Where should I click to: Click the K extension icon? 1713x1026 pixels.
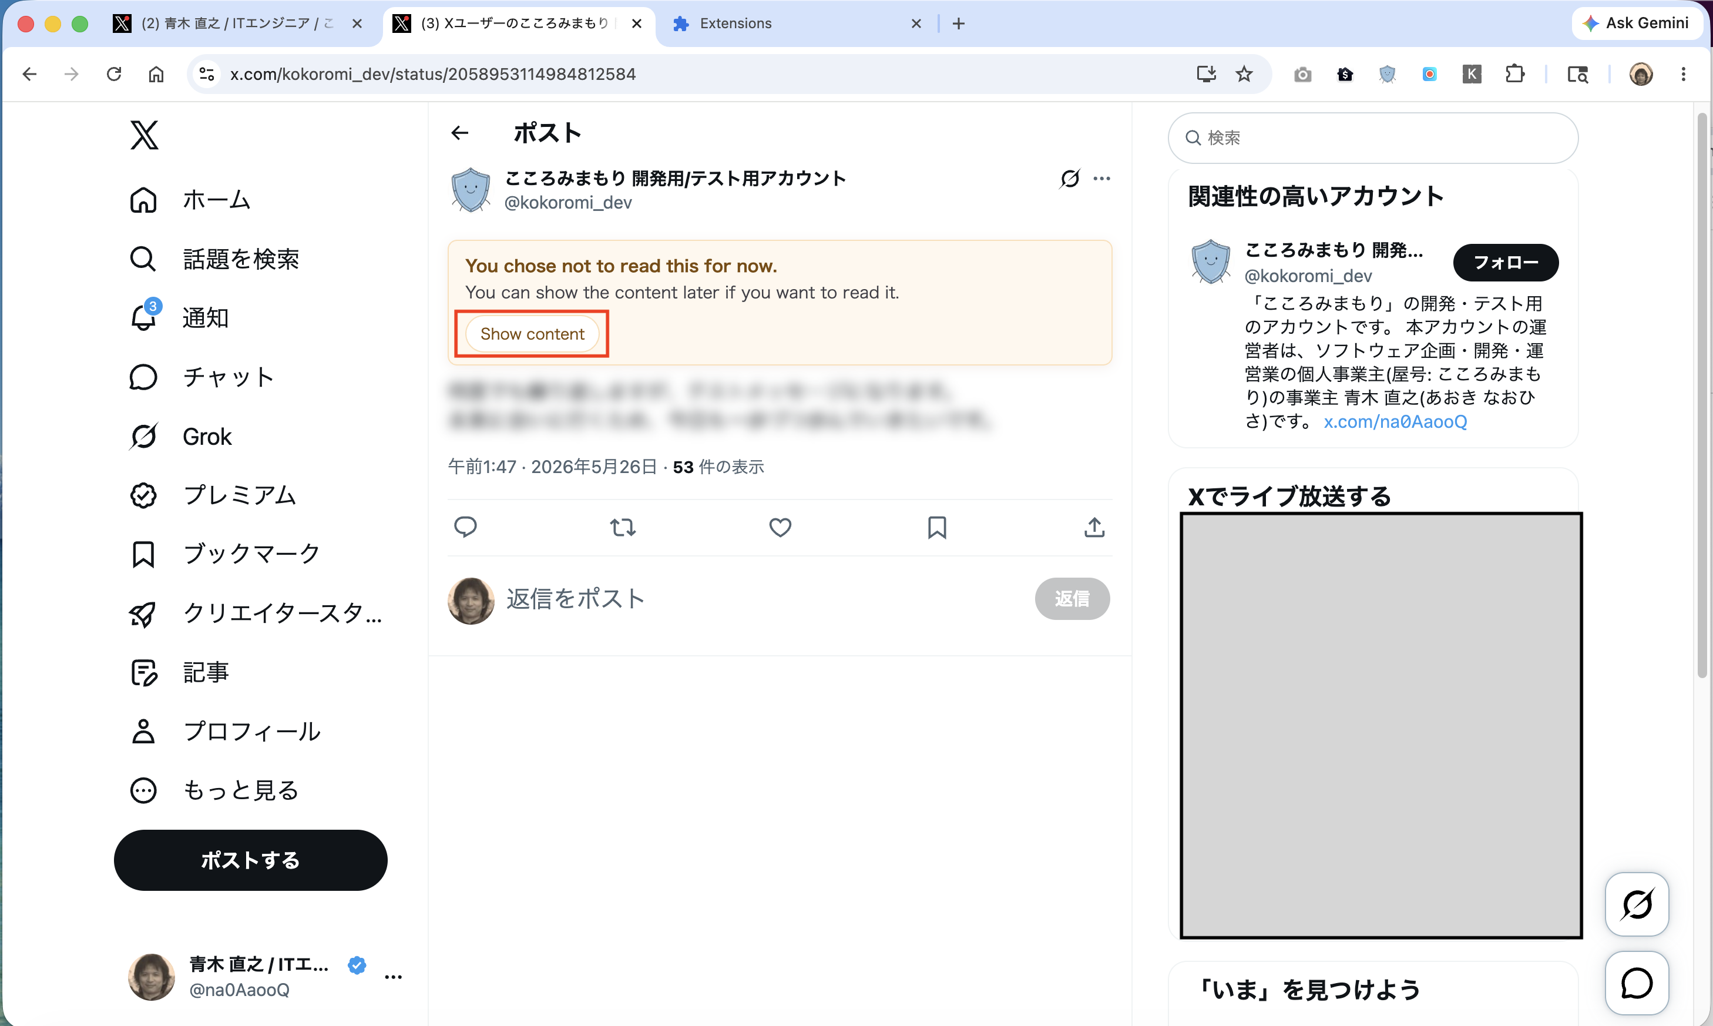(x=1472, y=74)
